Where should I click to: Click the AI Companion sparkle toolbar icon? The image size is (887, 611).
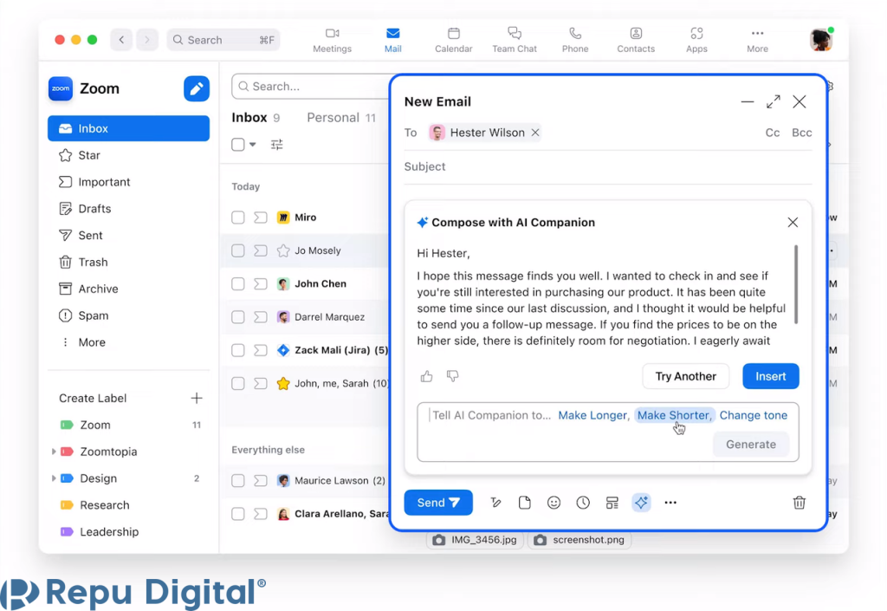[641, 503]
